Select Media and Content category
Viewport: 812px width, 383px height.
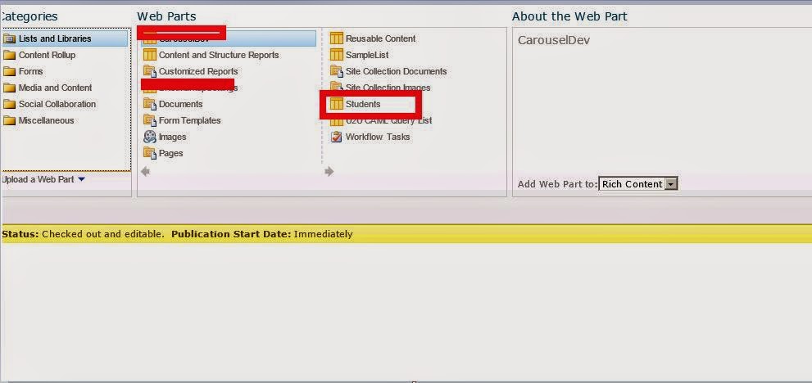[56, 88]
